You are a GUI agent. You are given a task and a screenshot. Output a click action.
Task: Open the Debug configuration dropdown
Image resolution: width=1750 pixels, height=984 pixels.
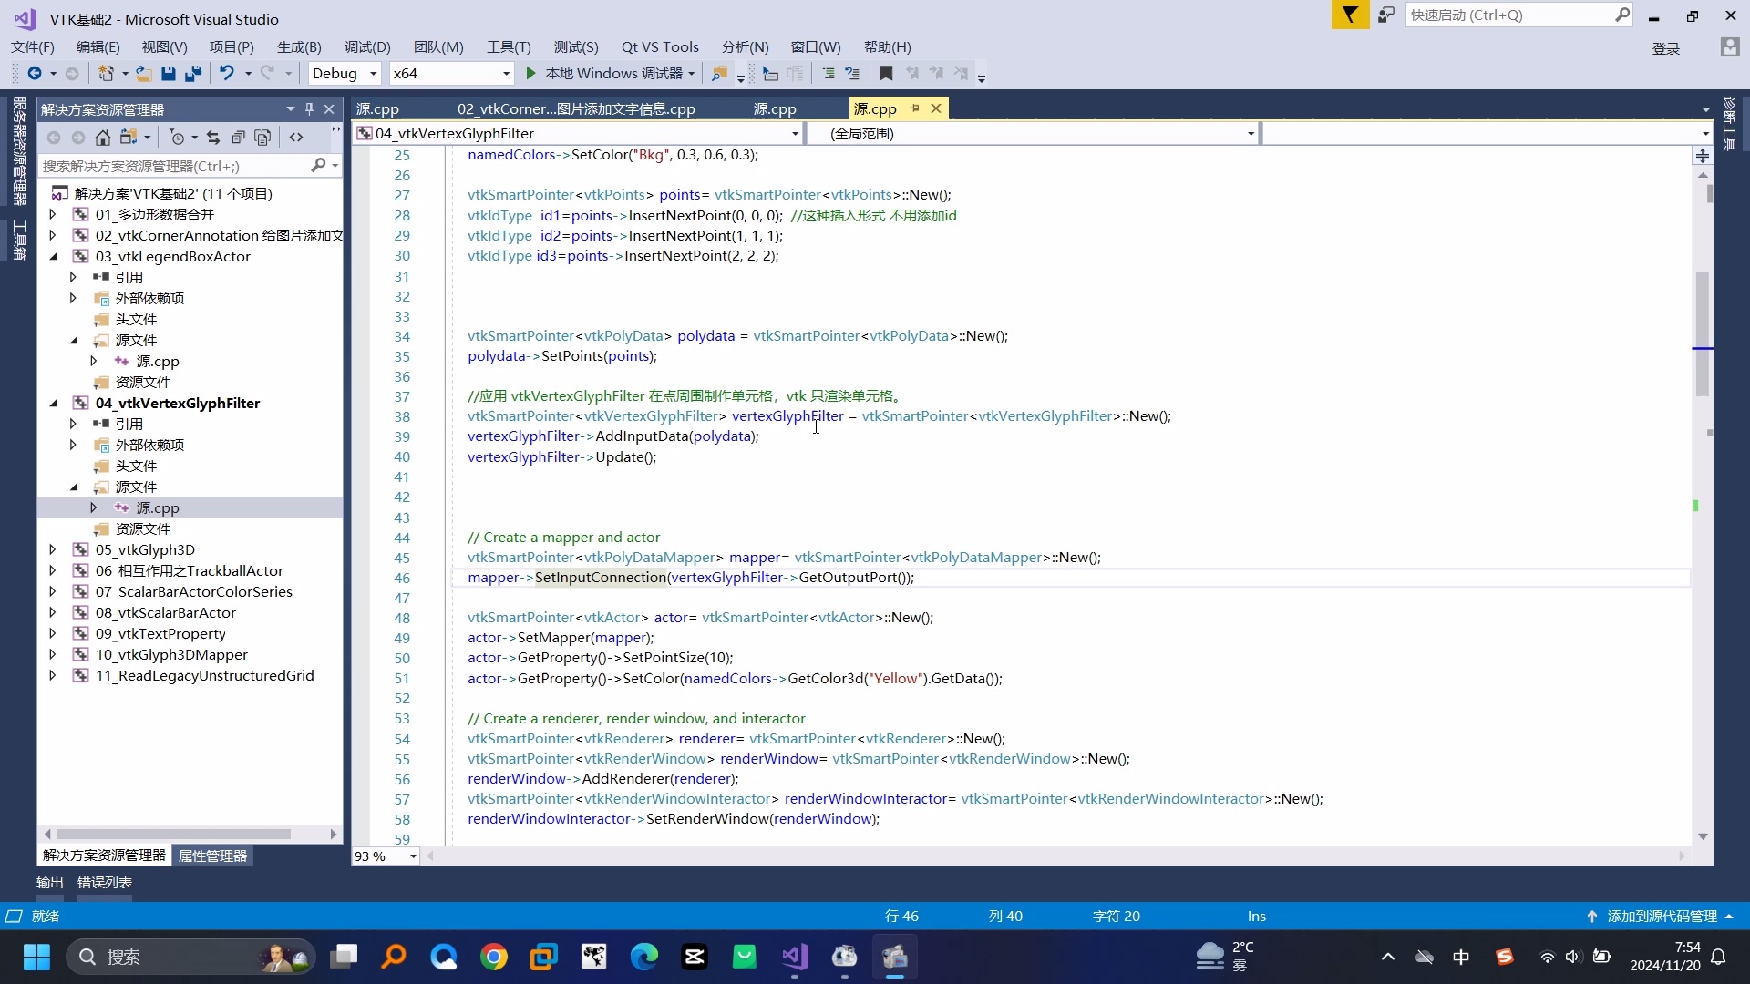373,74
